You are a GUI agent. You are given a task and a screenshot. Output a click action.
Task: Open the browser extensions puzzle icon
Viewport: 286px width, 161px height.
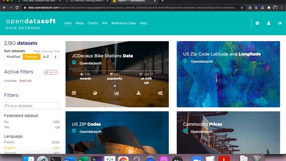(269, 8)
